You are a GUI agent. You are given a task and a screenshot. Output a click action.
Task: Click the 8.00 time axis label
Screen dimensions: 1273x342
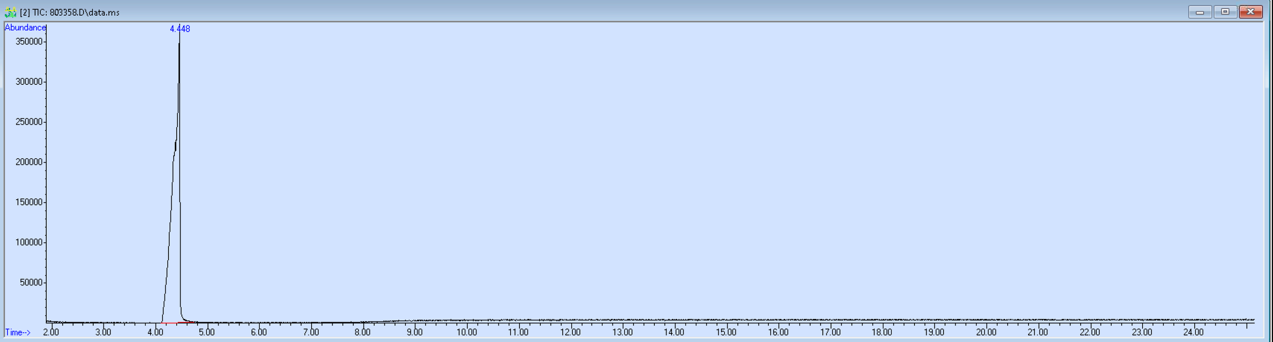coord(363,332)
